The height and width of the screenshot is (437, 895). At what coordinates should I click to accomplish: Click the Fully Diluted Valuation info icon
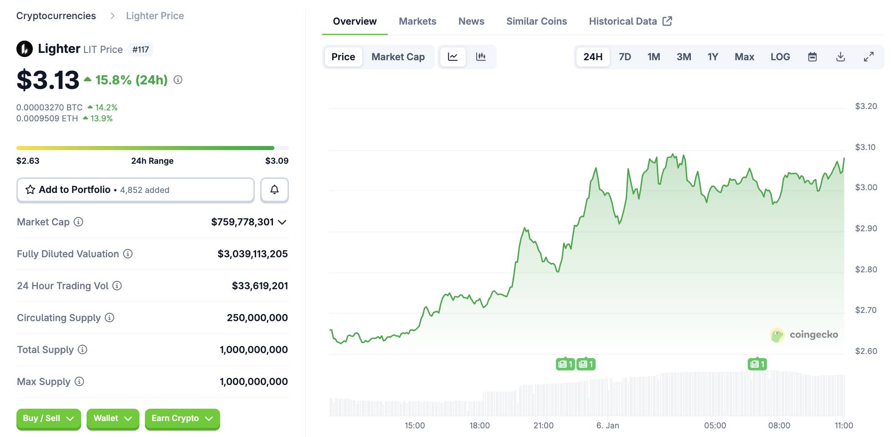(128, 254)
